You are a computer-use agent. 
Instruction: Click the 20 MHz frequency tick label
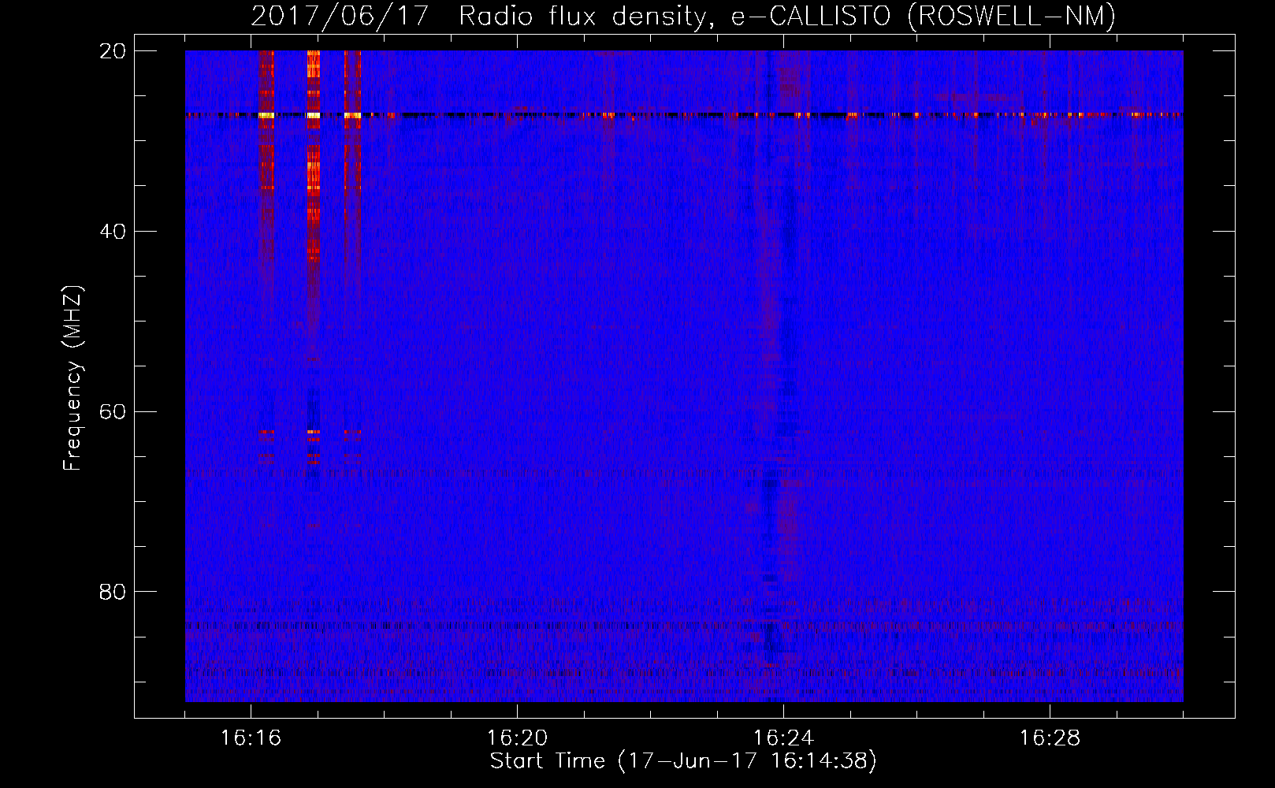[x=113, y=51]
